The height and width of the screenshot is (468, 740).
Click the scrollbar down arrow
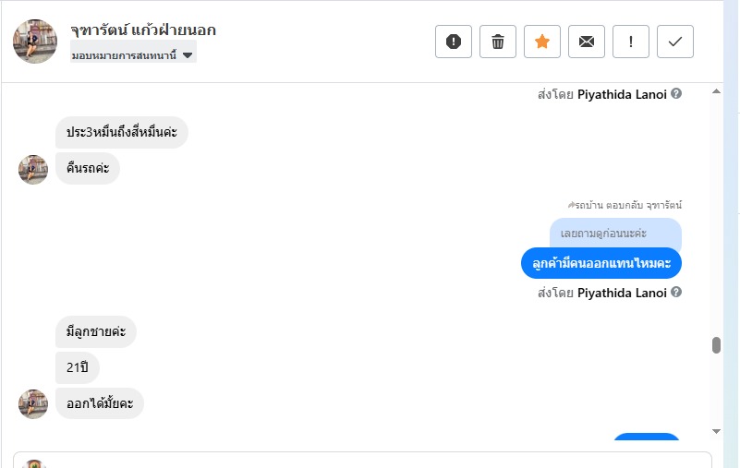coord(716,431)
